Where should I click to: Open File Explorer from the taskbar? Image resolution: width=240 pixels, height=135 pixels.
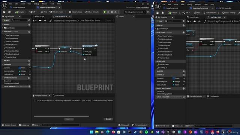97,132
